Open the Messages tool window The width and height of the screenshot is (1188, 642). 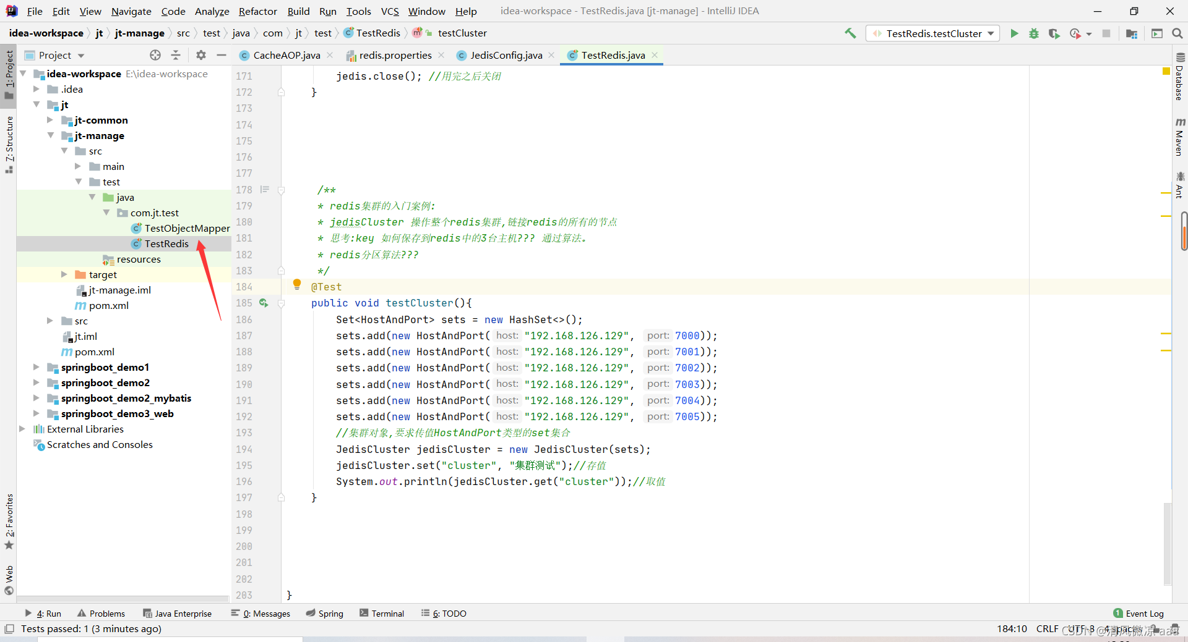(x=260, y=614)
